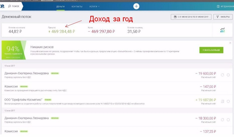Open the ИП Данканич account icon
The width and height of the screenshot is (234, 137).
coord(218,6)
